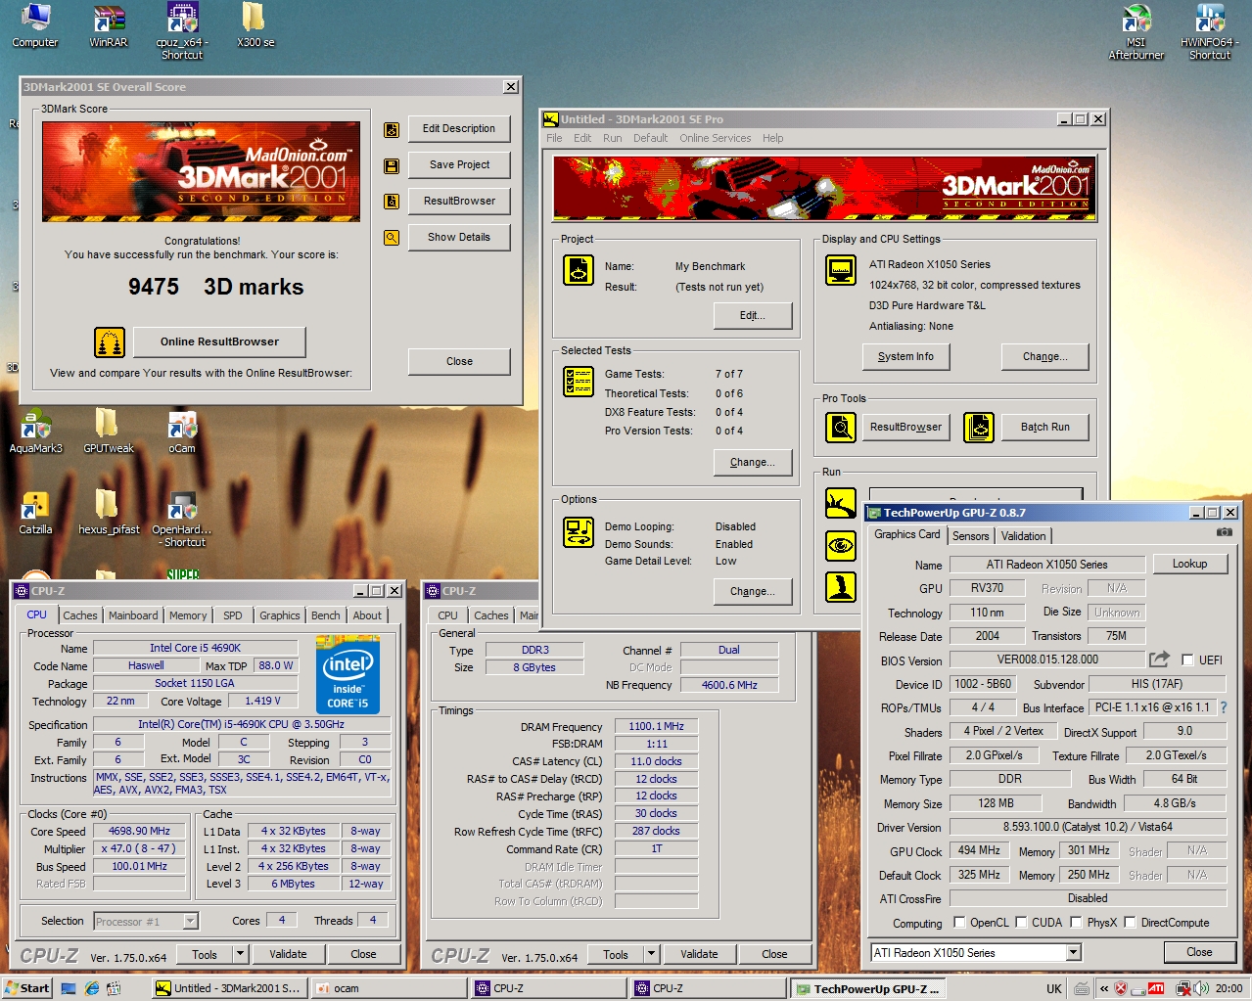The width and height of the screenshot is (1252, 1001).
Task: Click the Online ResultBrowser button
Action: [219, 341]
